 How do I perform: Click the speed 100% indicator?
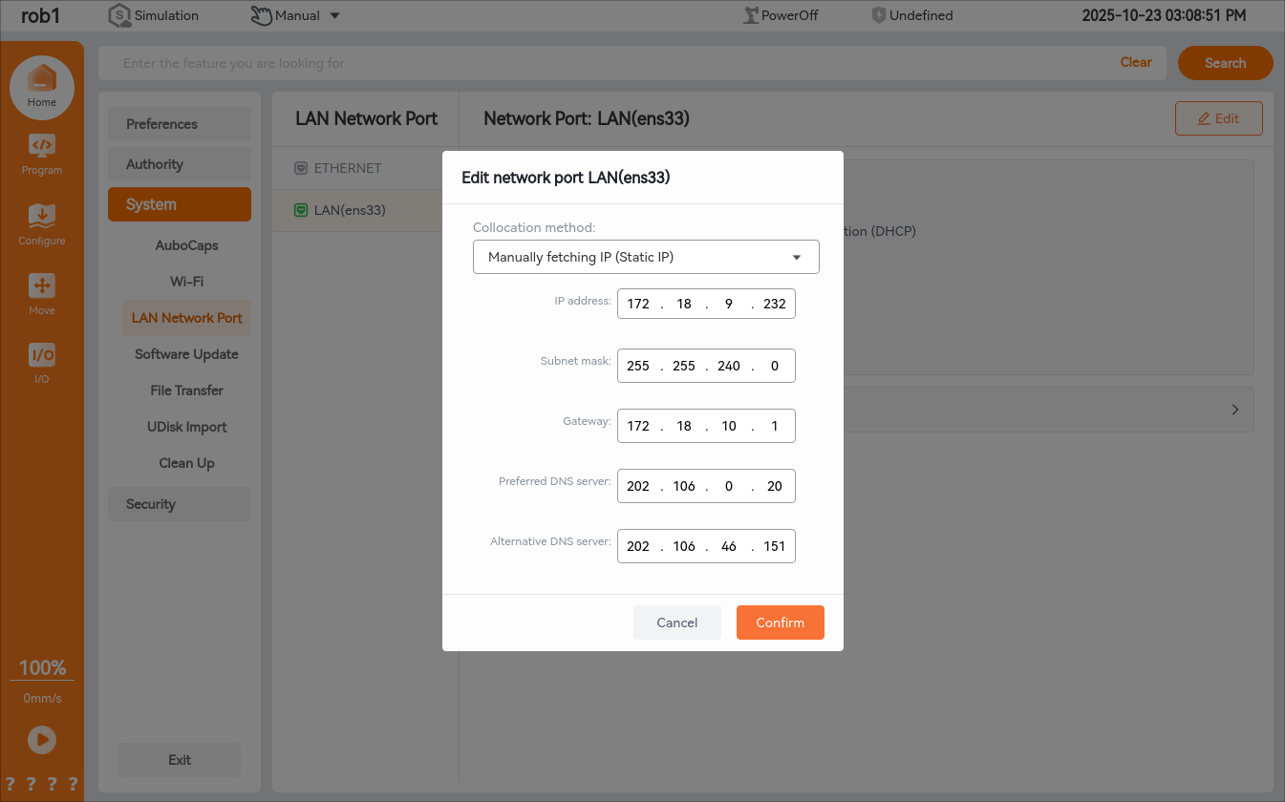coord(42,667)
